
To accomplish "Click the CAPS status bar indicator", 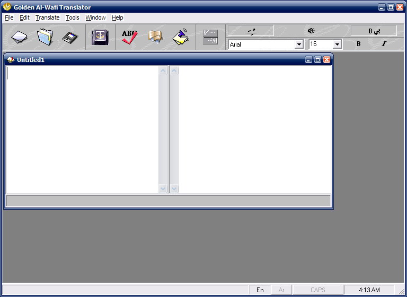I will click(318, 290).
